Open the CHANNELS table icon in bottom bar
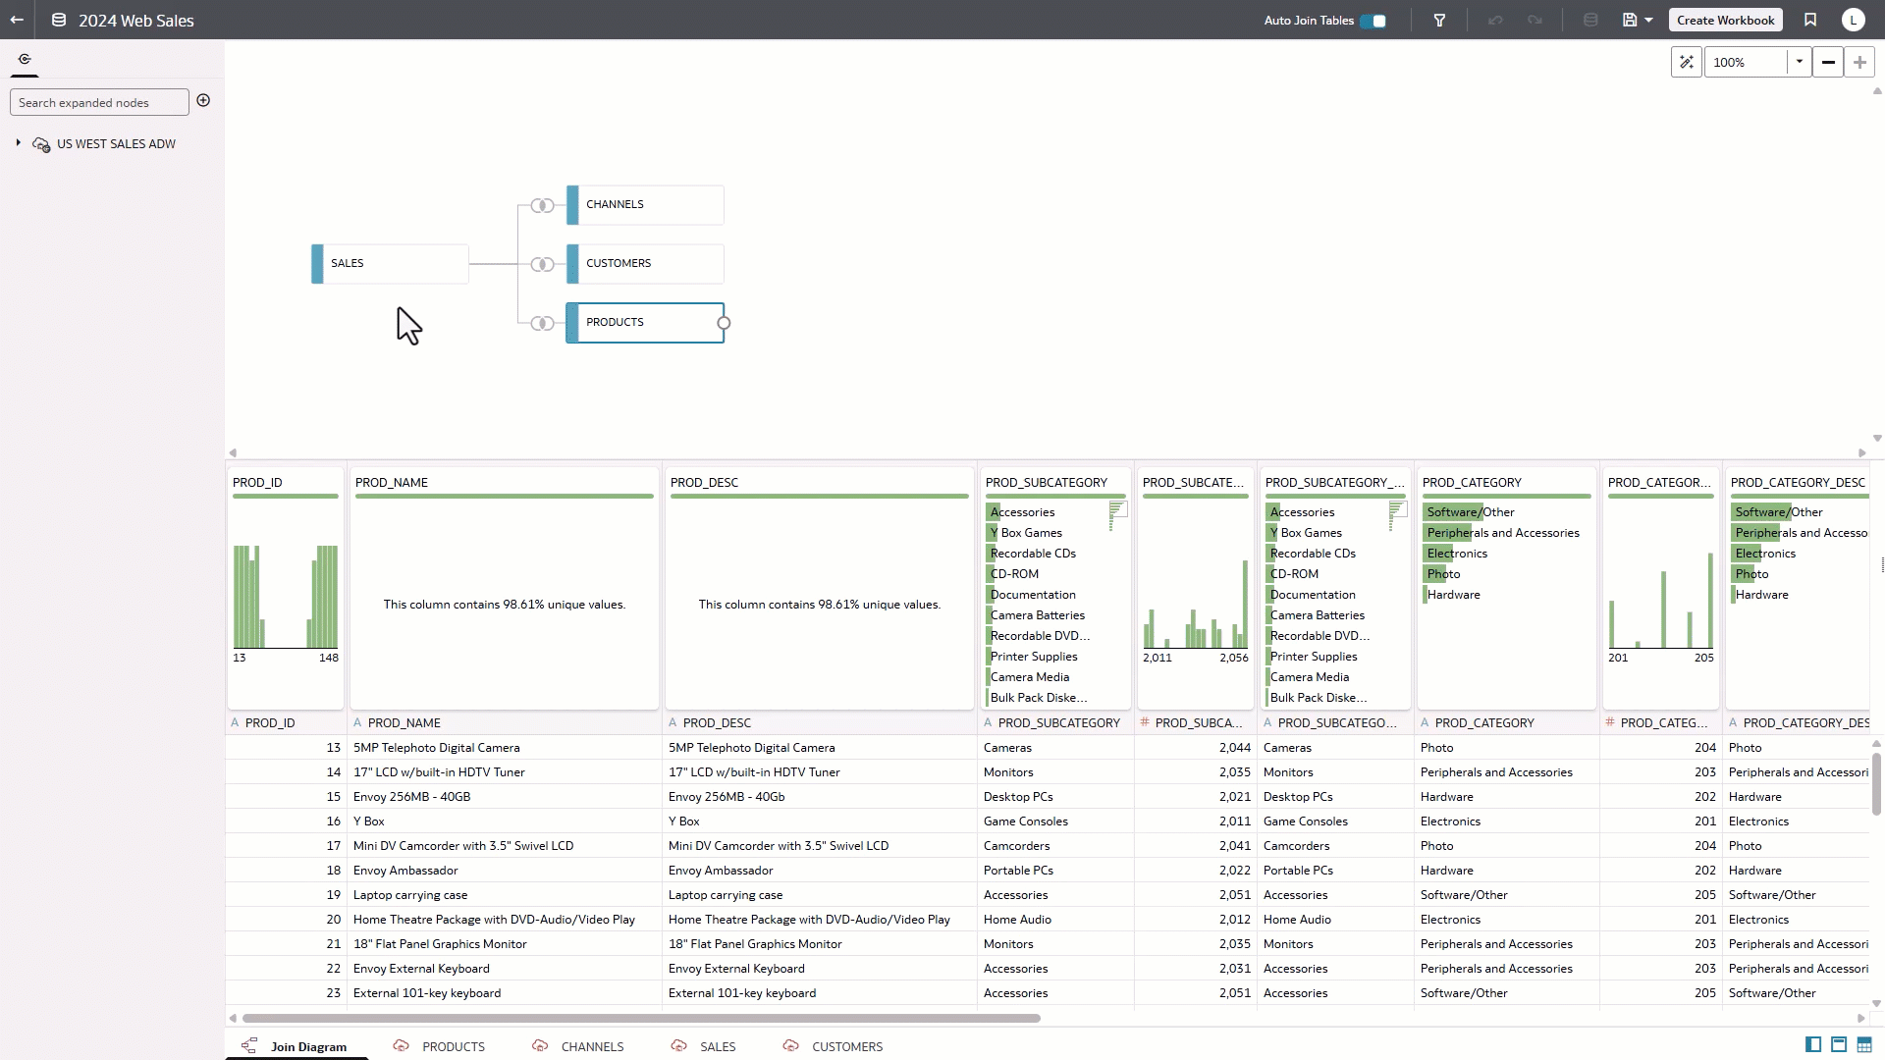The height and width of the screenshot is (1060, 1885). coord(540,1046)
